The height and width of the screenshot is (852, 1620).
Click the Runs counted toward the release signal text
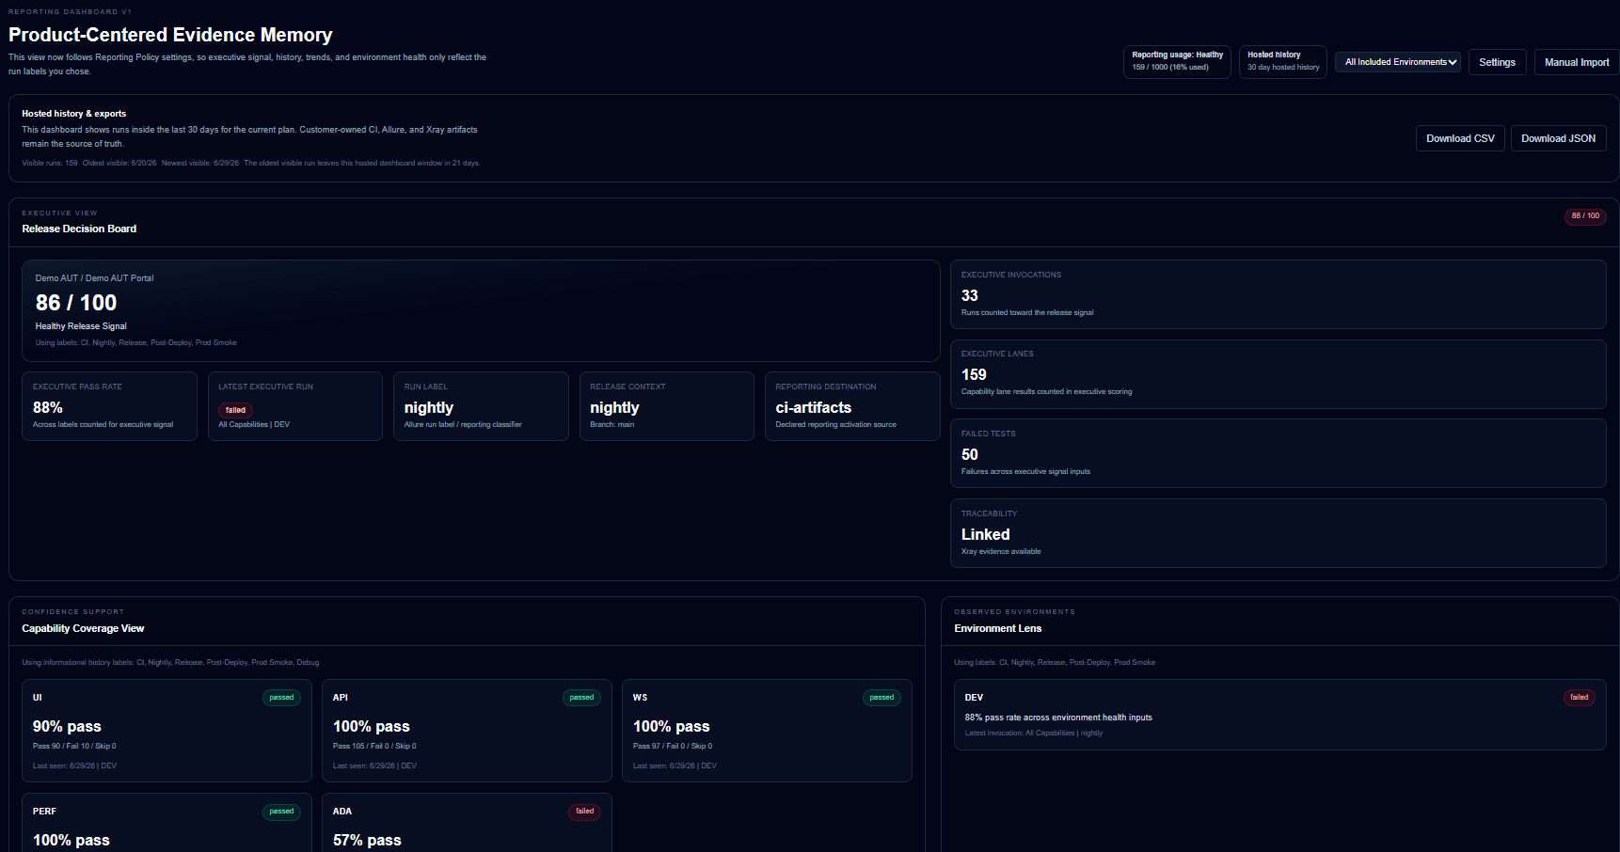(1027, 313)
